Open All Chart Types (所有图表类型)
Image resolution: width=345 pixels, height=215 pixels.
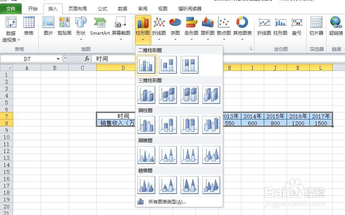pyautogui.click(x=179, y=202)
